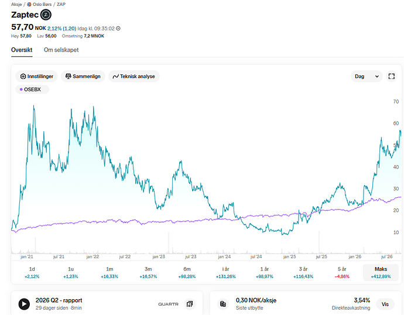Image resolution: width=404 pixels, height=315 pixels.
Task: Select the 1d period
Action: click(32, 272)
